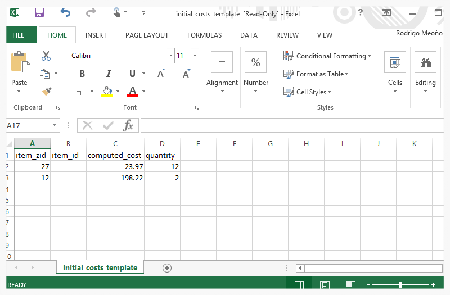Open the Calibri font name dropdown
This screenshot has height=295, width=450.
[x=170, y=55]
